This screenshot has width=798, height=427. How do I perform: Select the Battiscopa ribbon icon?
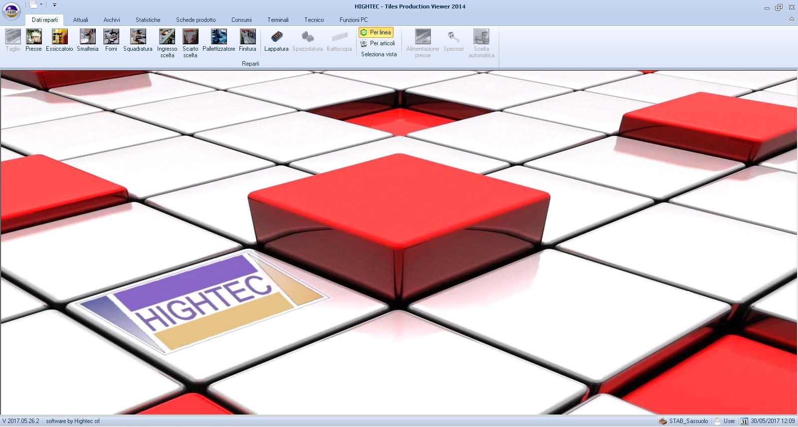click(x=339, y=40)
